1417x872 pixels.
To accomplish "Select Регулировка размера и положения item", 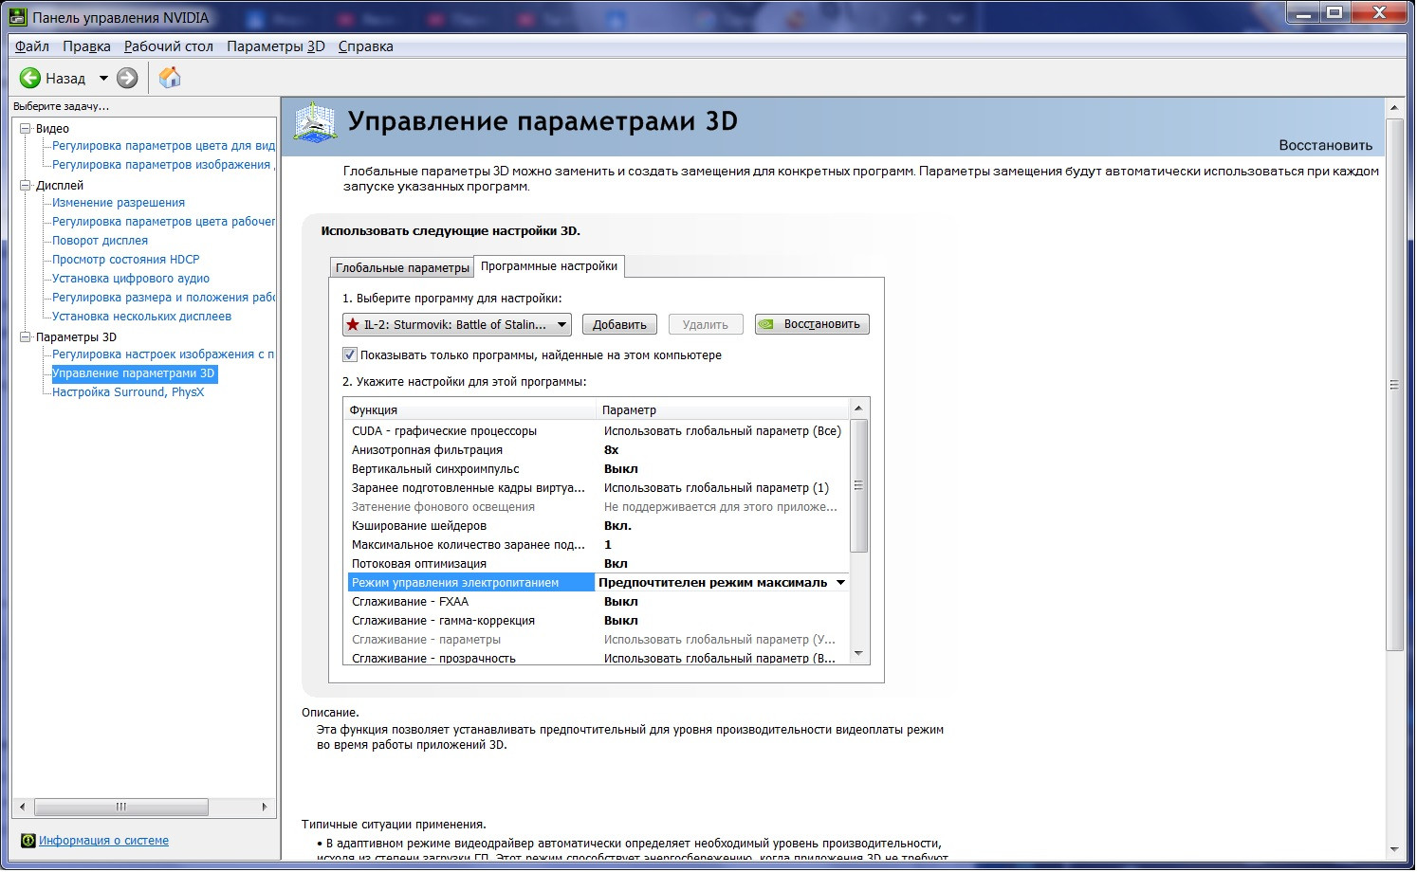I will pyautogui.click(x=163, y=298).
